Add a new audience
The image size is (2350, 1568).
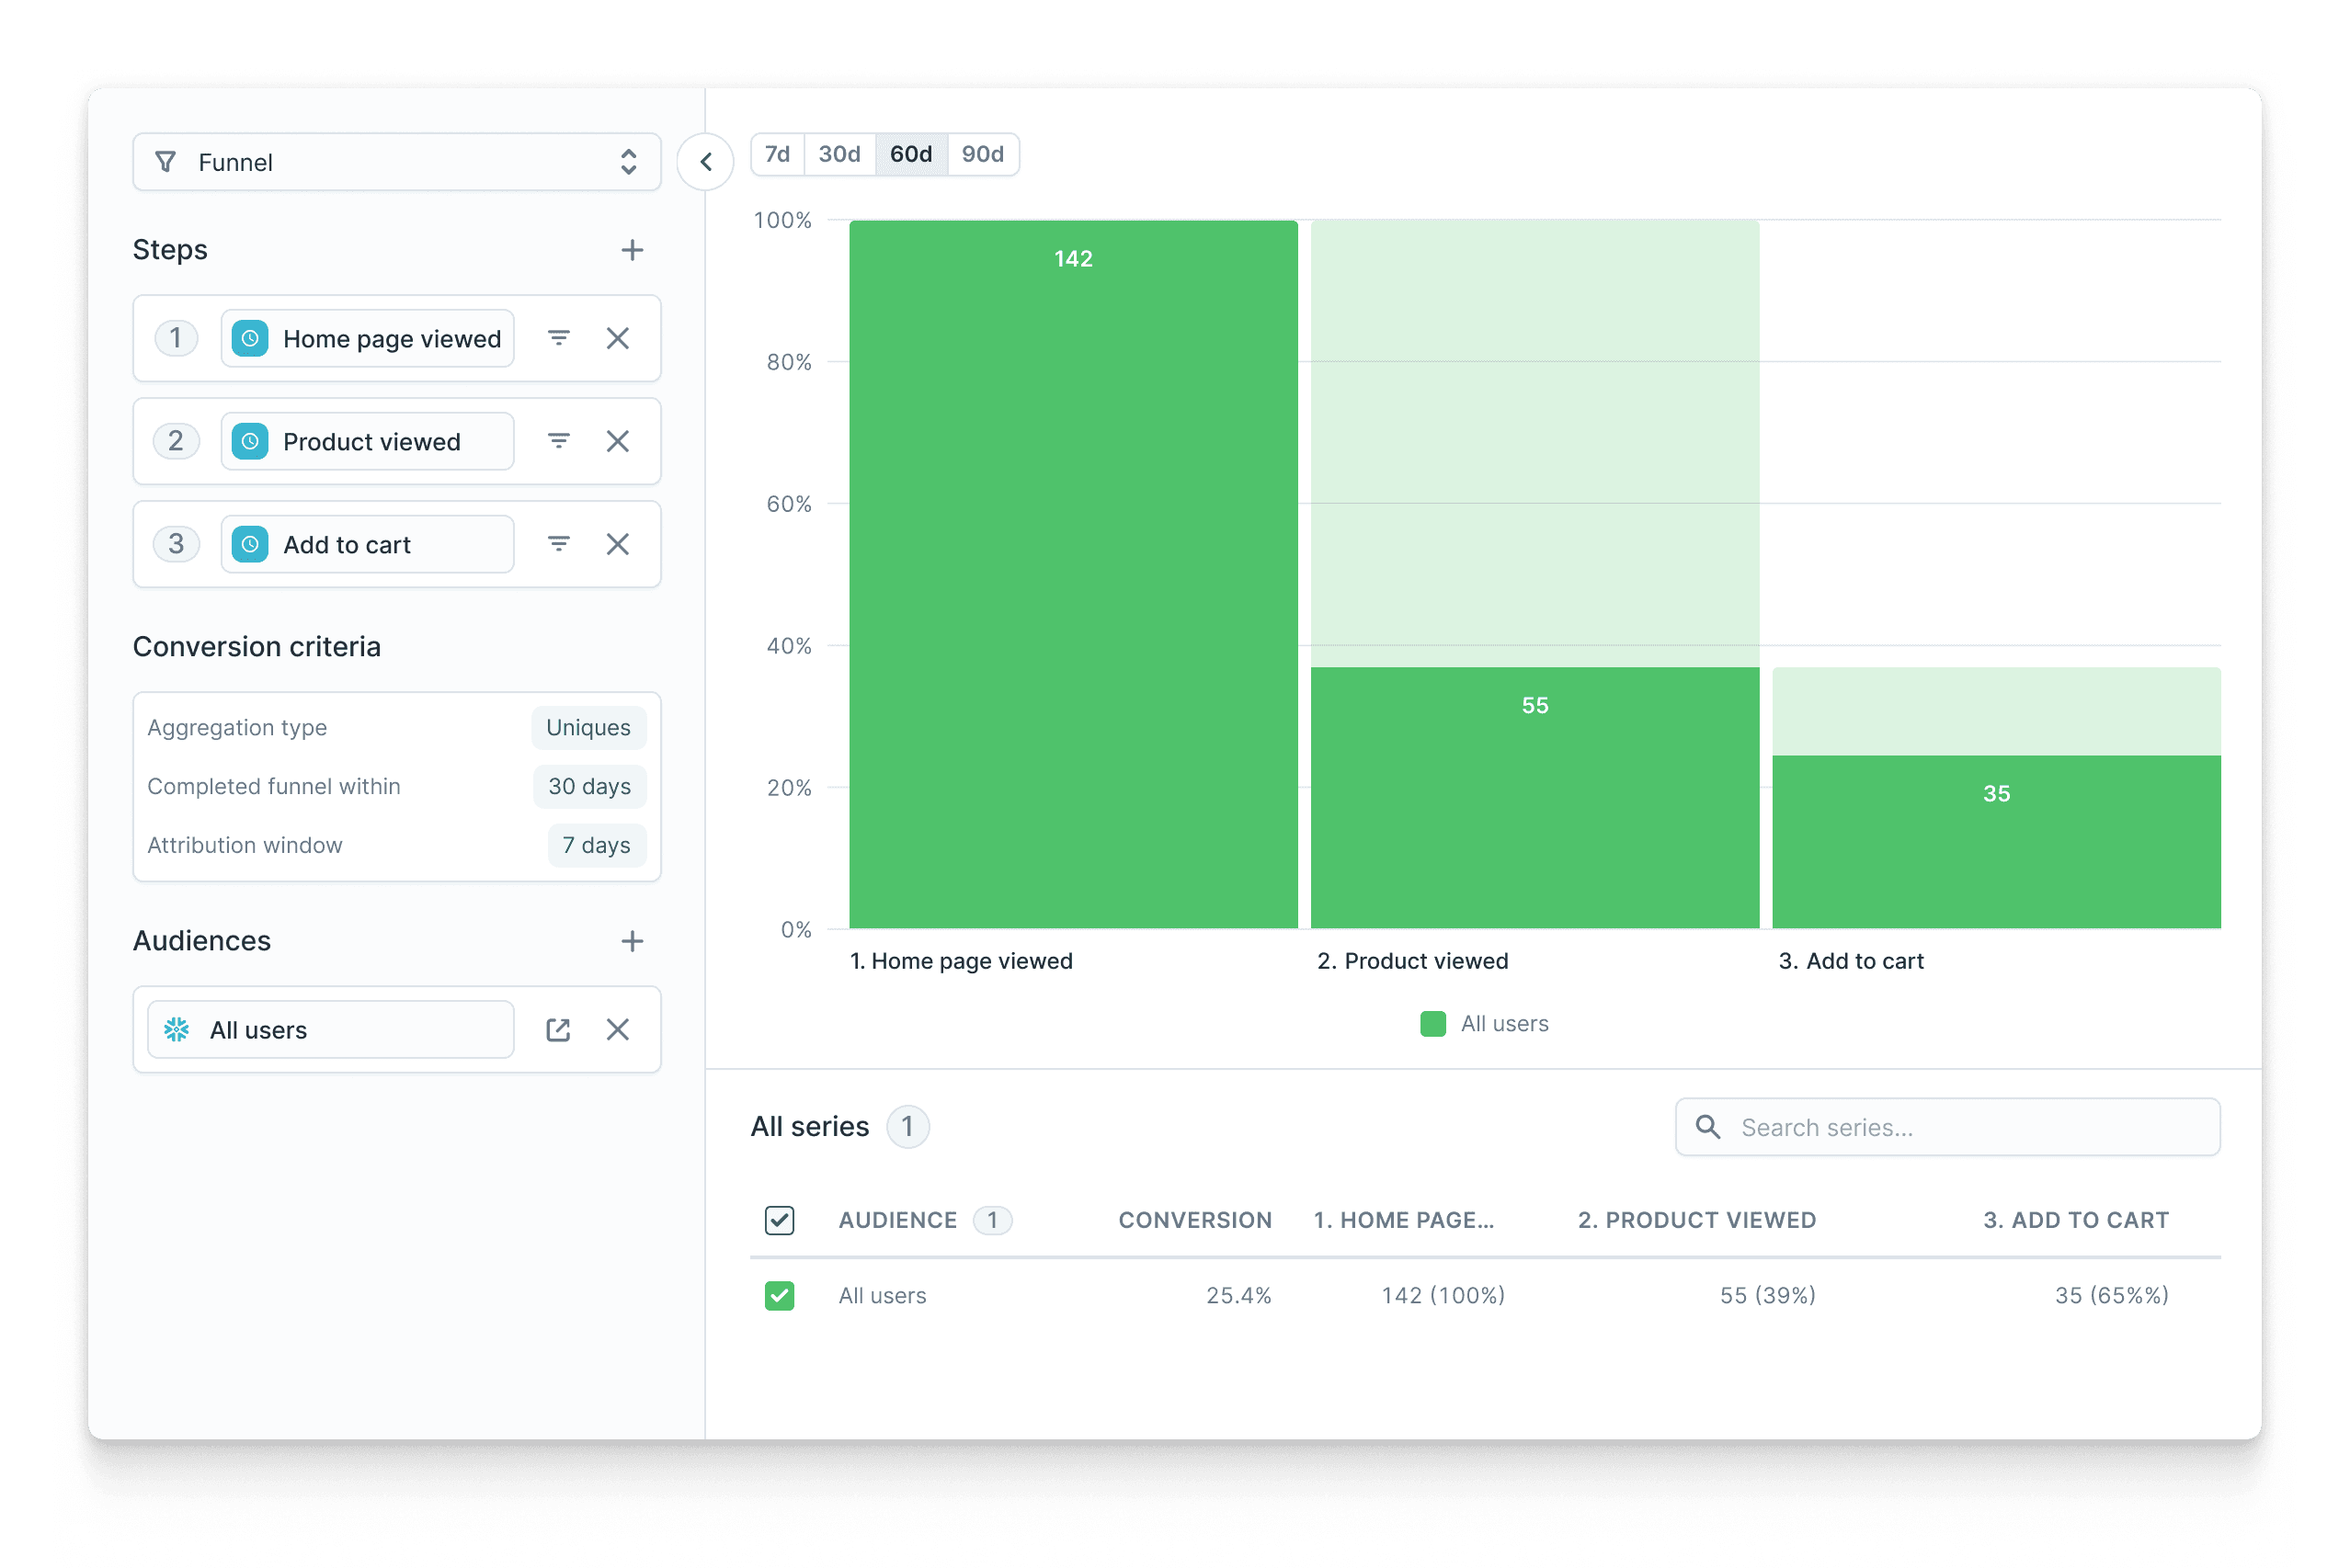coord(633,941)
